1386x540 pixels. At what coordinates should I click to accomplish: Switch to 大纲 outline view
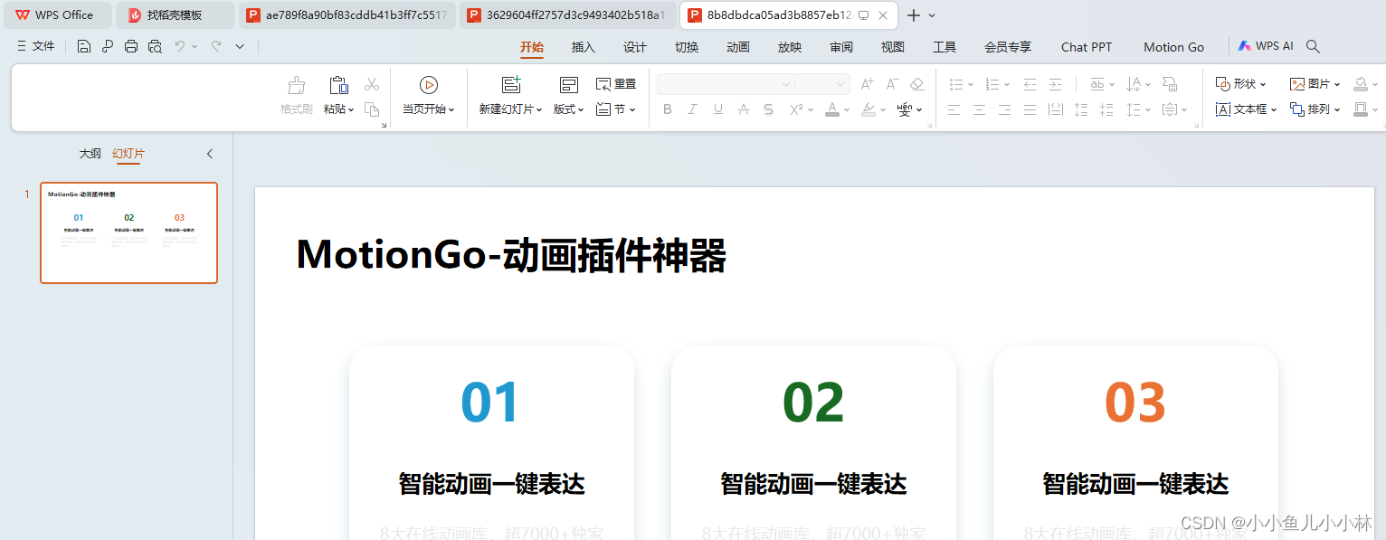click(x=90, y=154)
